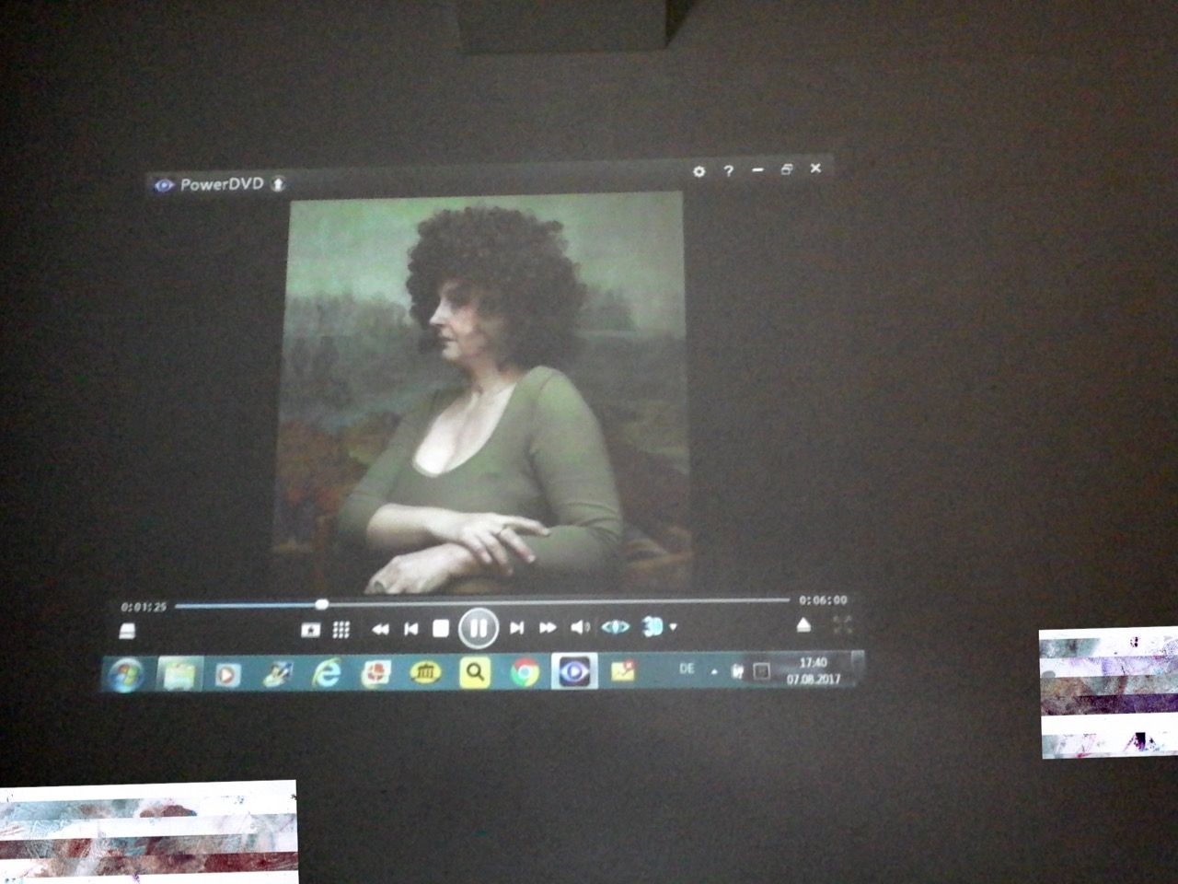Viewport: 1178px width, 884px height.
Task: Toggle TrueTheater eye enhancement
Action: [615, 627]
